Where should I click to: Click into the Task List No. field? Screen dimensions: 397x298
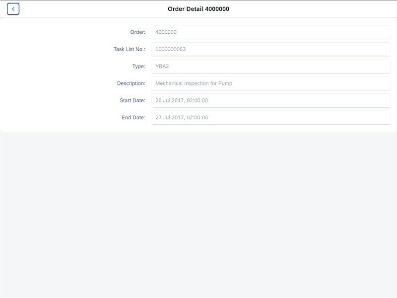point(271,49)
